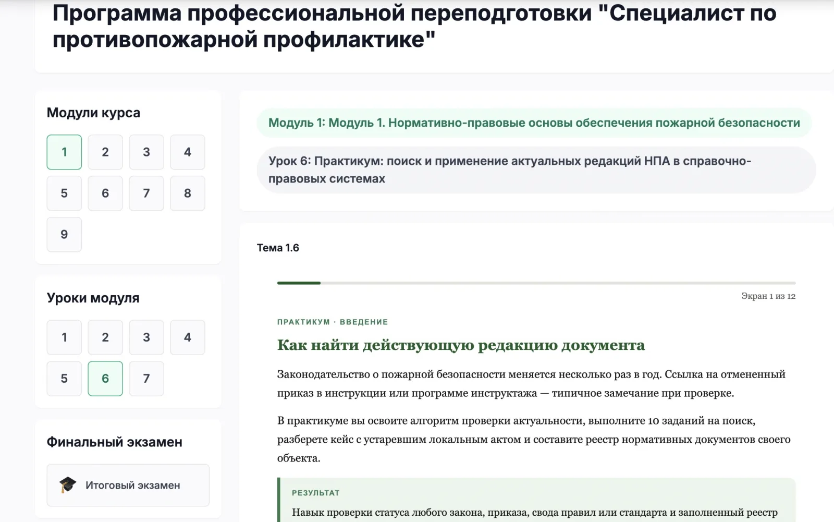
Task: Click the РЕЗУЛЬТАТ callout label
Action: tap(316, 493)
